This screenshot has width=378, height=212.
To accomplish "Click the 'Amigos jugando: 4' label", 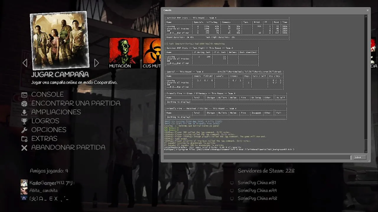I will (x=49, y=171).
